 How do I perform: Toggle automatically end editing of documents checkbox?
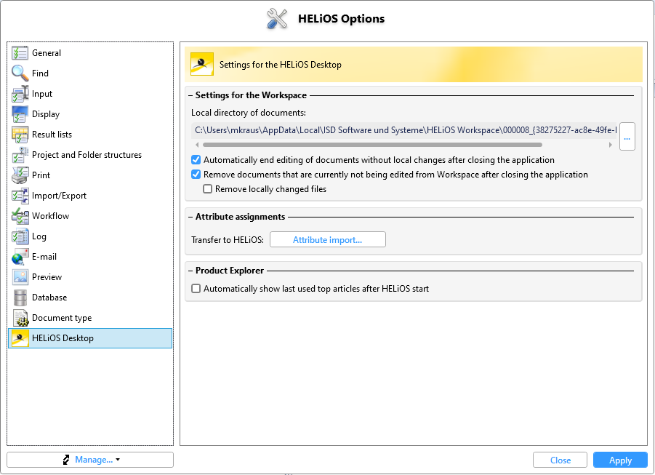pos(196,160)
